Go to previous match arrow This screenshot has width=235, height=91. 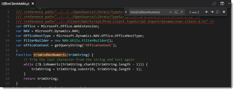pyautogui.click(x=207, y=12)
